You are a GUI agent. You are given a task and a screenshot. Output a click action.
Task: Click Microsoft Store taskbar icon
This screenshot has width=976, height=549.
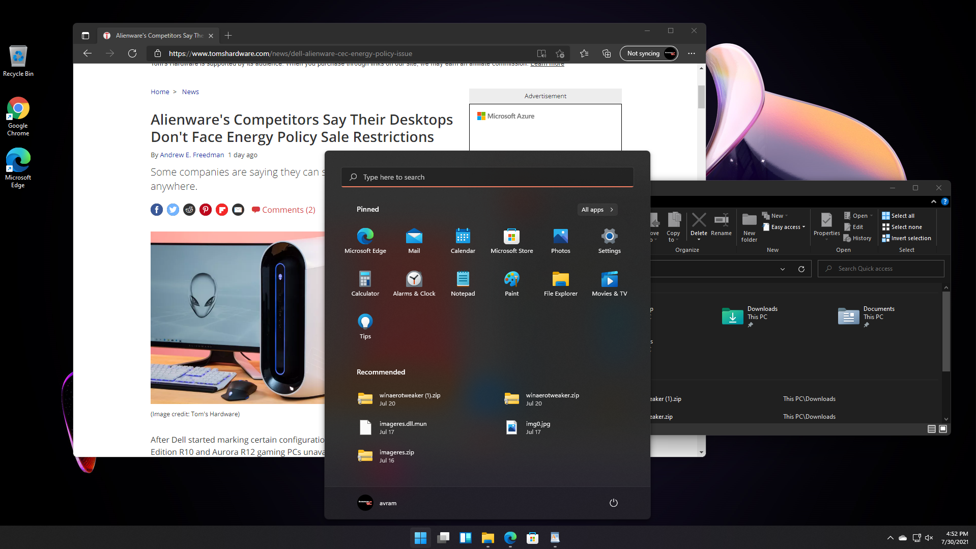click(533, 538)
